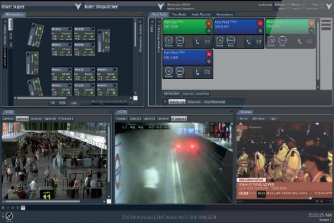Zoom out workstation map with minus button
Image resolution: width=334 pixels, height=223 pixels.
click(86, 103)
